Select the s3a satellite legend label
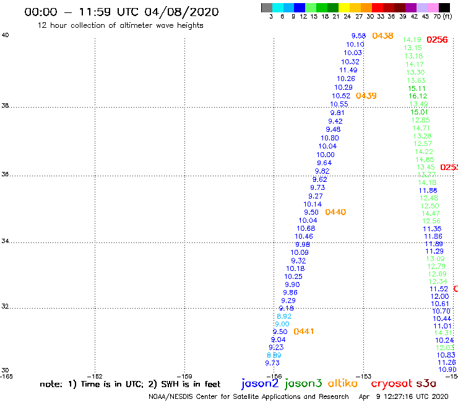The width and height of the screenshot is (458, 402). coord(426,383)
